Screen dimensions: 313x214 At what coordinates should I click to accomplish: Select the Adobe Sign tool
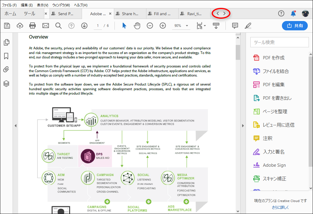pyautogui.click(x=269, y=165)
